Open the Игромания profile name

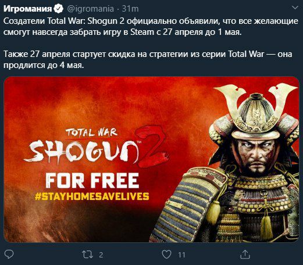[x=28, y=9]
